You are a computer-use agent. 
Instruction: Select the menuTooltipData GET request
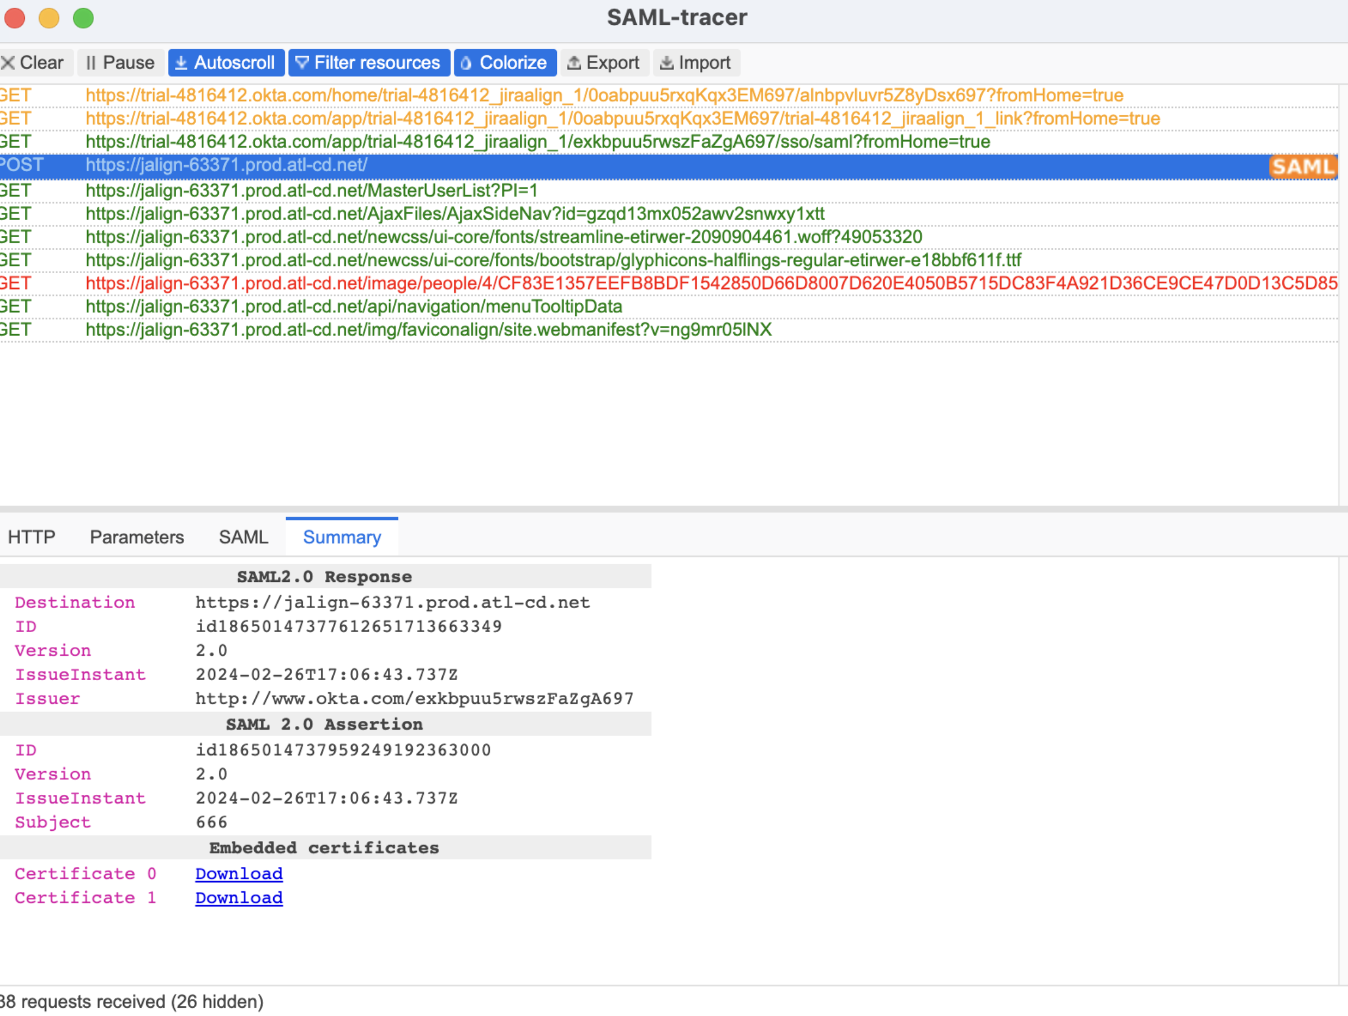coord(354,306)
